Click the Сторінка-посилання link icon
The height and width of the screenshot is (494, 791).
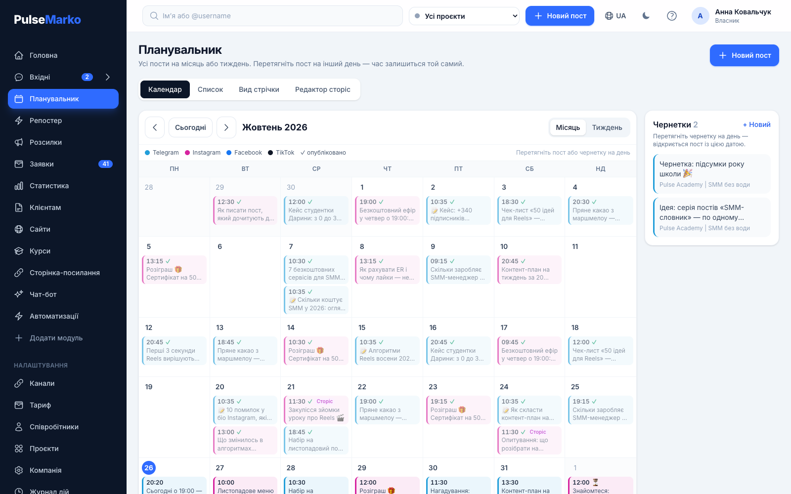pos(19,273)
